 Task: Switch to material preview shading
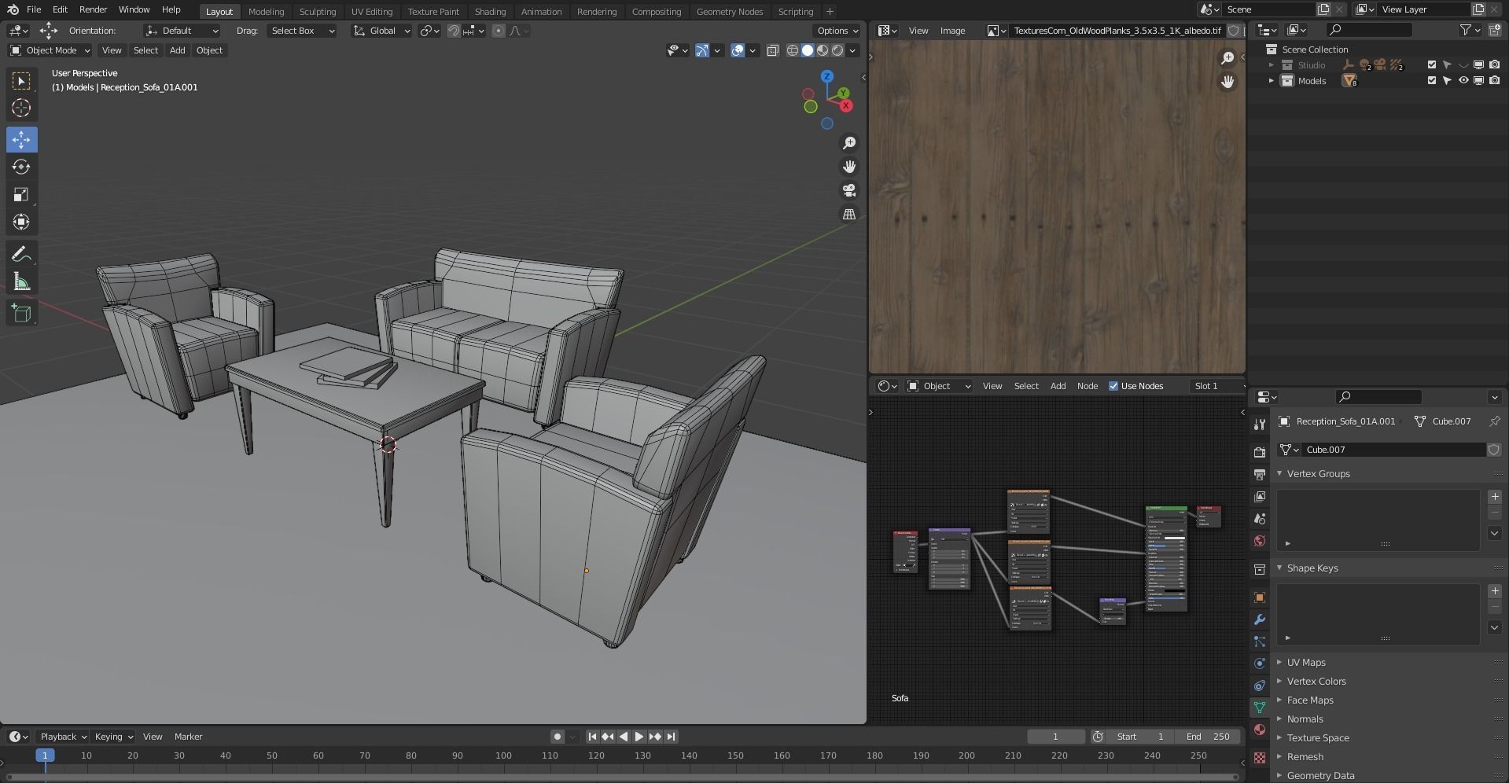point(823,50)
